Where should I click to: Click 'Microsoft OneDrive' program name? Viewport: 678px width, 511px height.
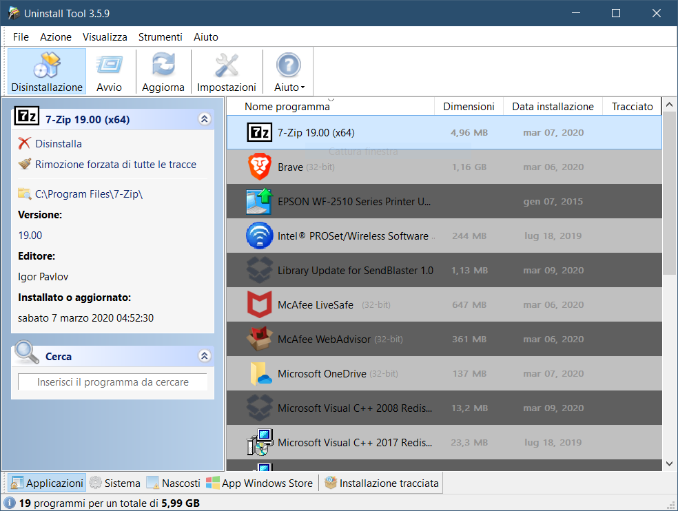click(x=322, y=373)
